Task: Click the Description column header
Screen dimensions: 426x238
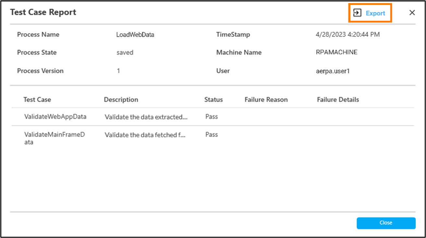Action: 121,100
